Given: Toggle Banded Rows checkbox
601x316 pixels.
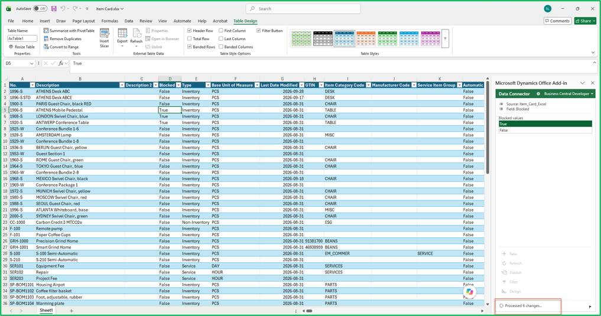Looking at the screenshot, I should pos(189,47).
